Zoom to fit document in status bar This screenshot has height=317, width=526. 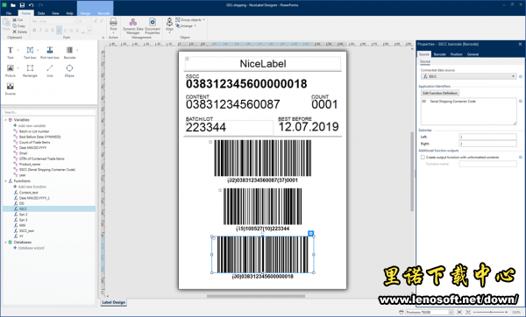pyautogui.click(x=468, y=313)
